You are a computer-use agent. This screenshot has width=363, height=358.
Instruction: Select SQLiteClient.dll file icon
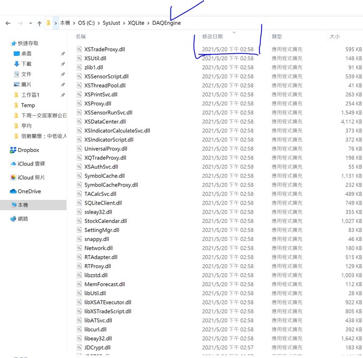tap(79, 203)
